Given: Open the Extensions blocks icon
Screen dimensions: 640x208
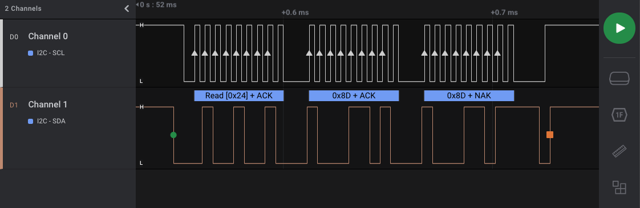Looking at the screenshot, I should click(x=619, y=188).
